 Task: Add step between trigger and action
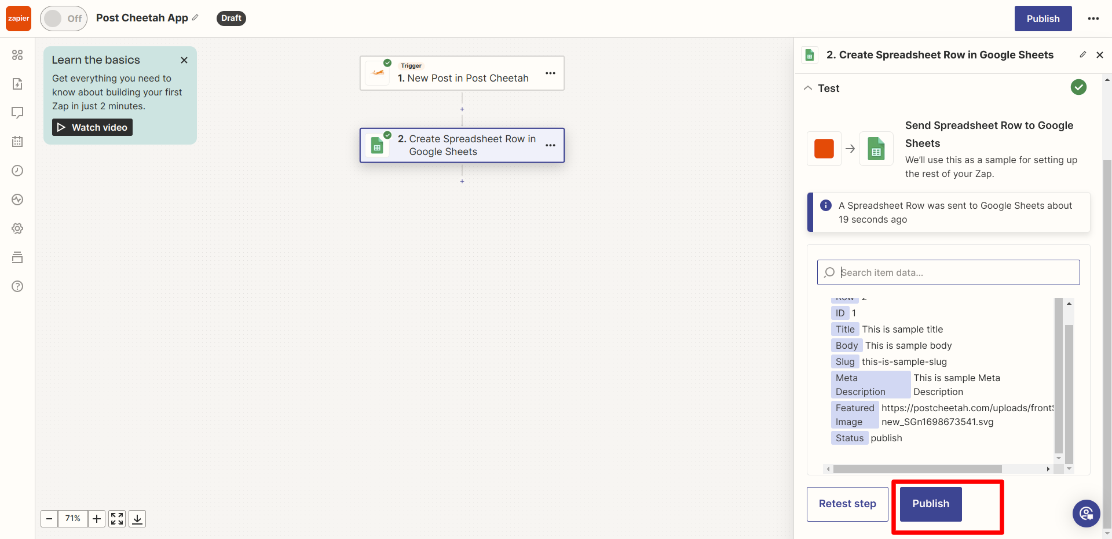click(x=462, y=109)
